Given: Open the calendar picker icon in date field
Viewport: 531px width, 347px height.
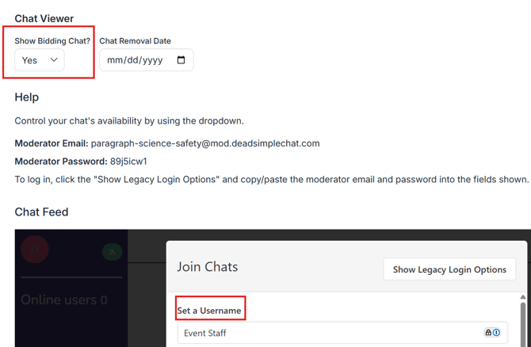Looking at the screenshot, I should (181, 60).
